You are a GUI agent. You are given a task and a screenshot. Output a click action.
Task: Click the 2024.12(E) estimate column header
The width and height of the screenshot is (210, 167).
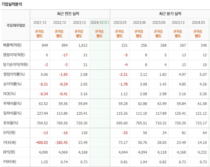[x=100, y=22]
